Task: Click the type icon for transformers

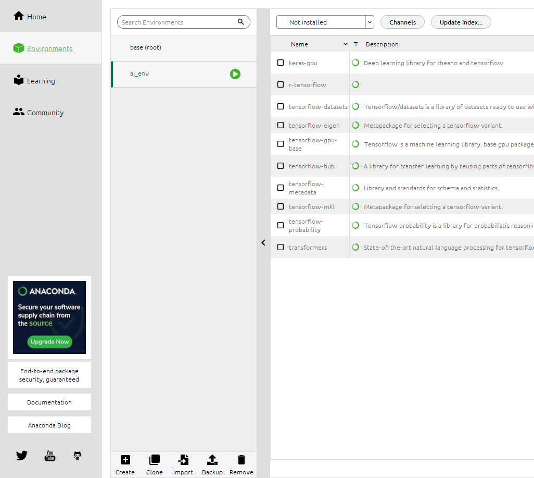Action: pos(355,247)
